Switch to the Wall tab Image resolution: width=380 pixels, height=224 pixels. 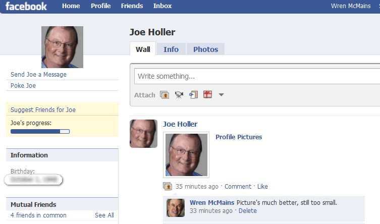[x=143, y=49]
